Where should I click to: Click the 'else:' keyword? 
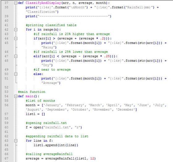[x=38, y=74]
